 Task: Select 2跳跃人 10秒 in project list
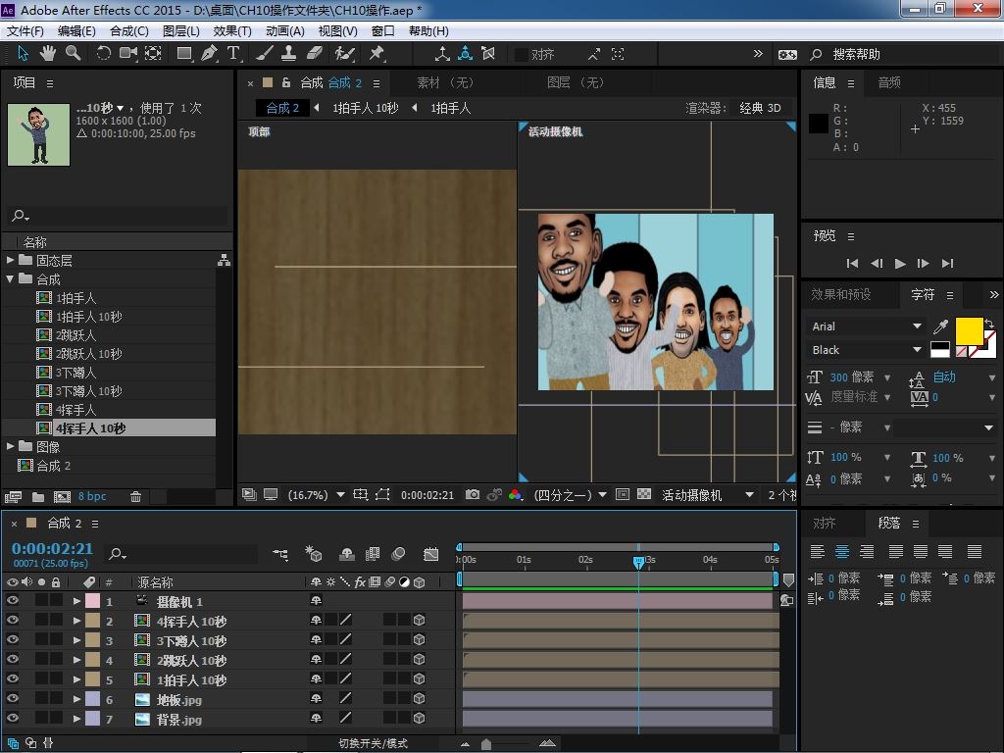(88, 354)
